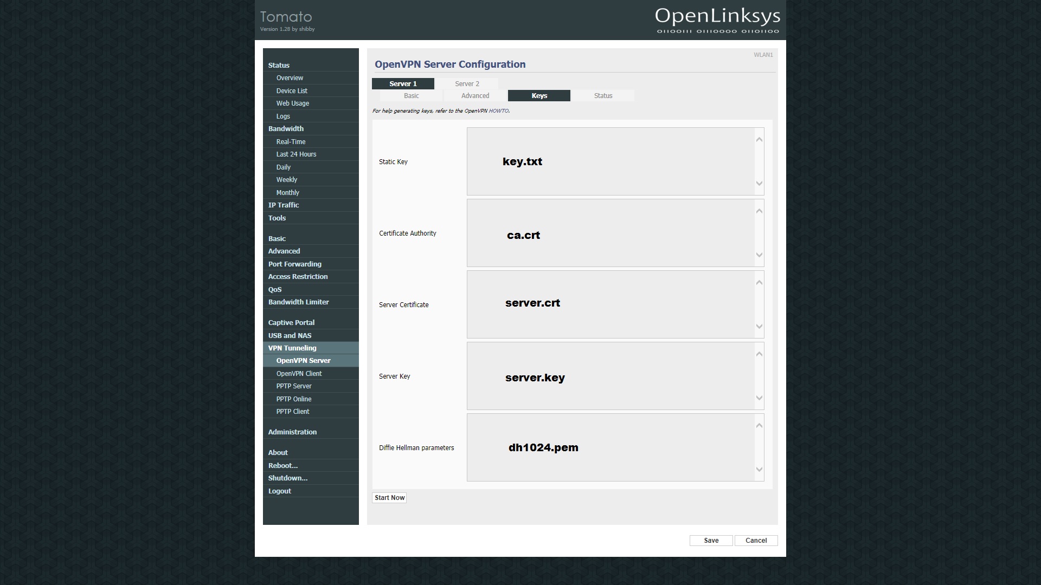
Task: Click scroll-up arrow of Server Certificate box
Action: tap(759, 283)
